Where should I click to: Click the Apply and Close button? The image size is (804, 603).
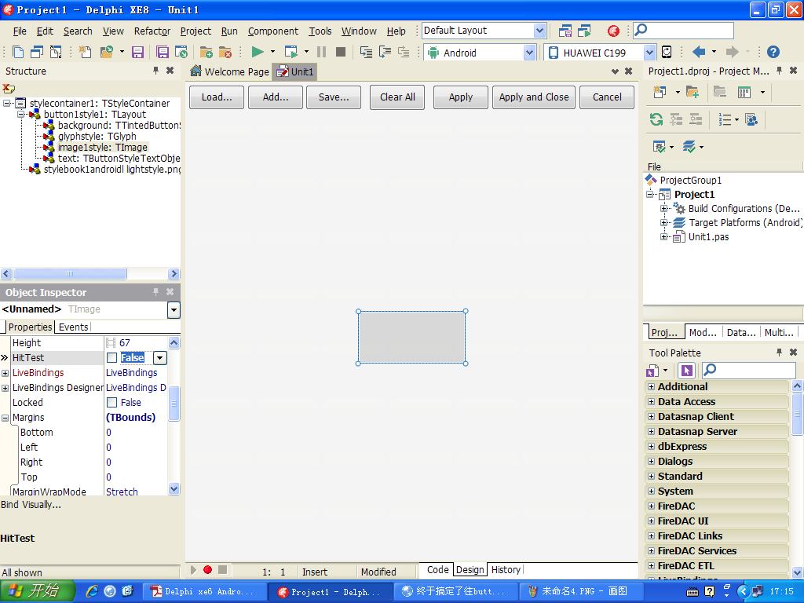(x=534, y=97)
